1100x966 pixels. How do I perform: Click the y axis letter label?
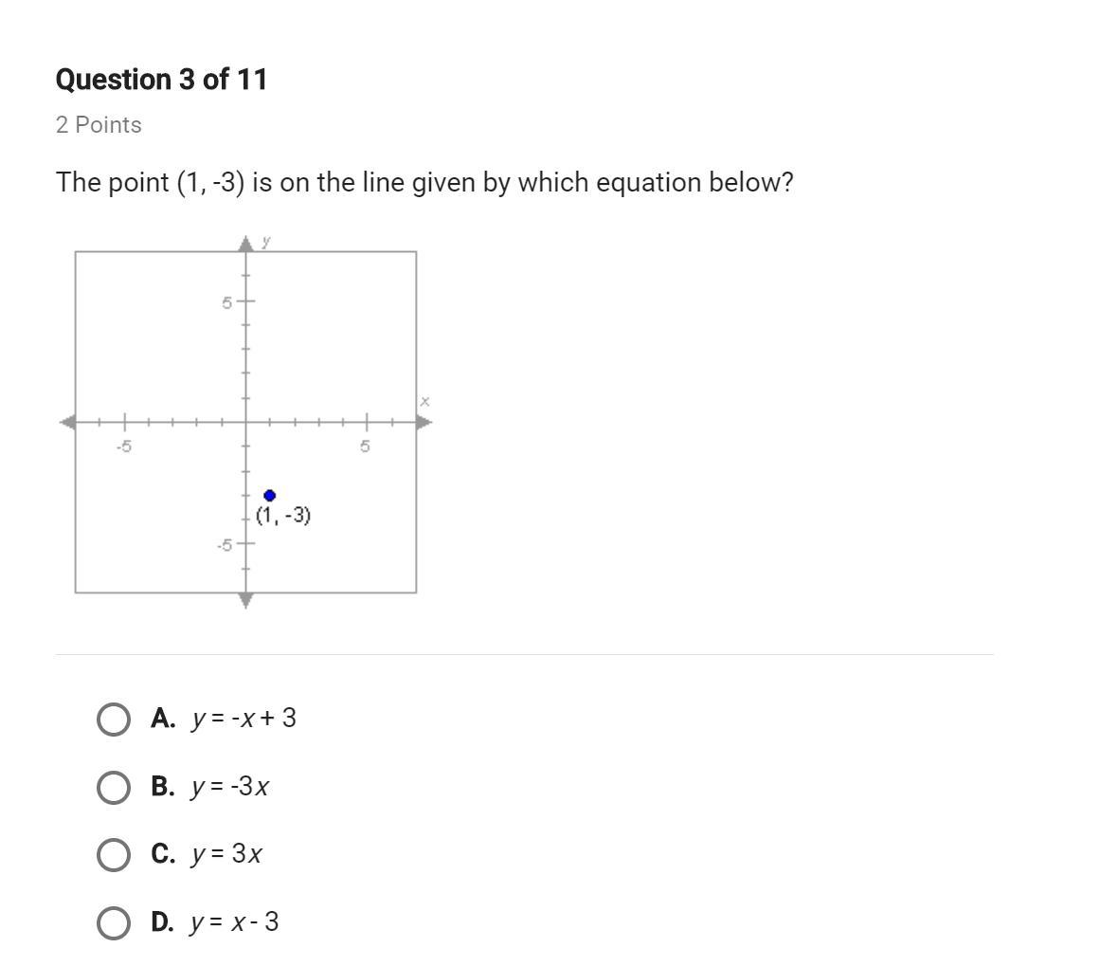click(267, 242)
